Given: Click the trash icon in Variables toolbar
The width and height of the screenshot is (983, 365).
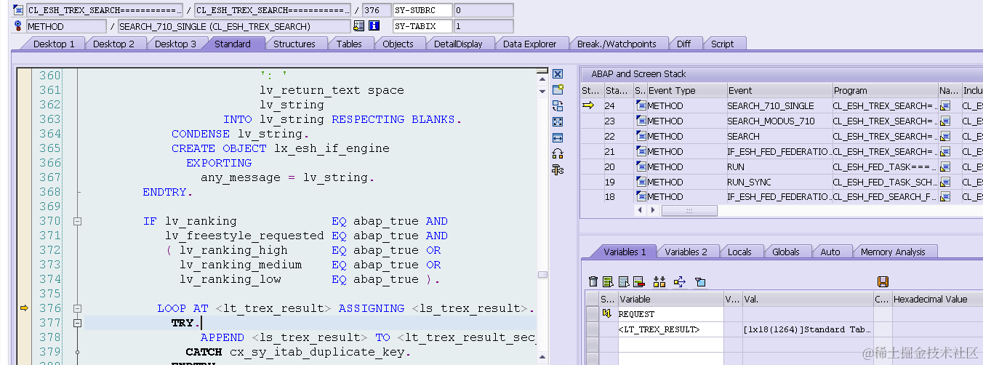Looking at the screenshot, I should click(593, 282).
